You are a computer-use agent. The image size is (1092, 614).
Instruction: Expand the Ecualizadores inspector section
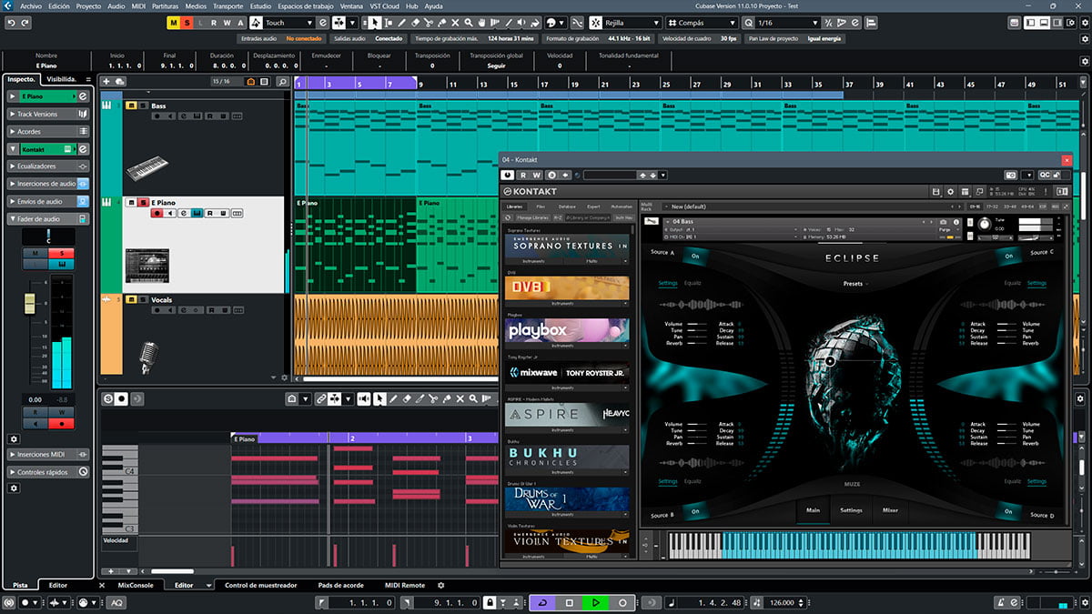point(49,166)
